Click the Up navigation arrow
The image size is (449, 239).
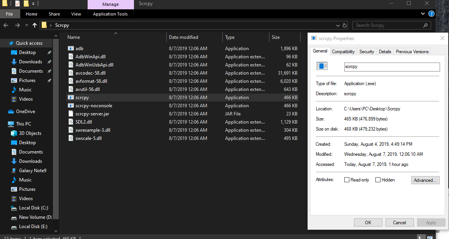tap(35, 25)
